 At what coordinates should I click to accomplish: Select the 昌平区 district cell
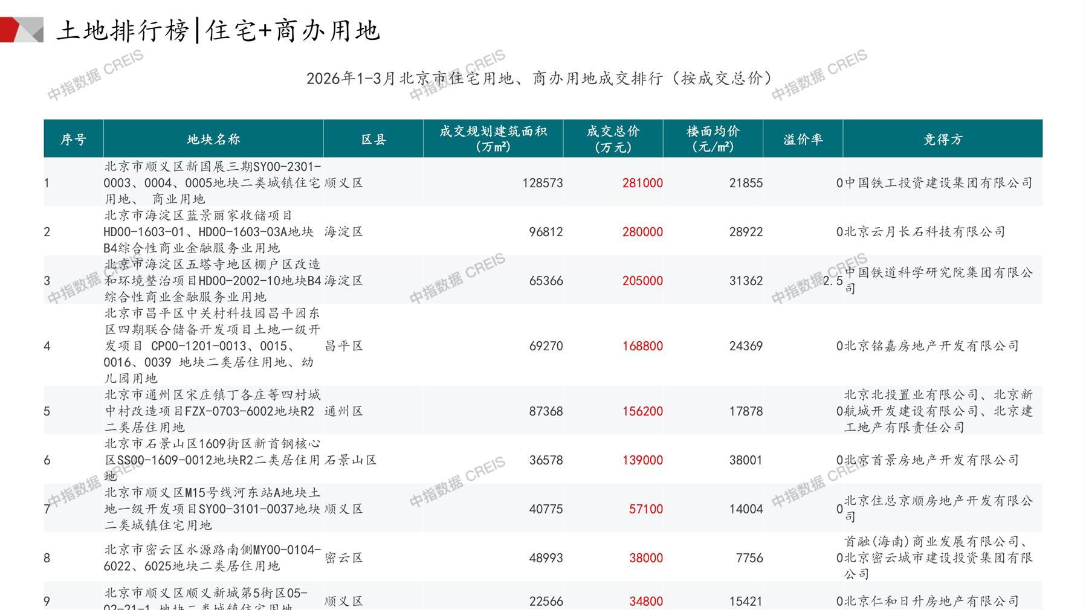tap(344, 346)
